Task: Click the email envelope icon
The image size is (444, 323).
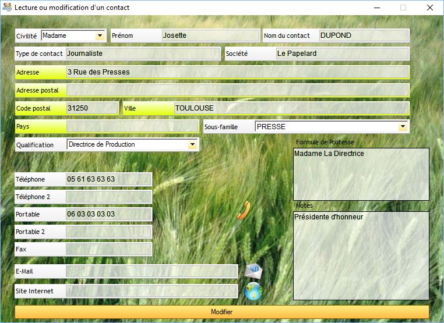Action: pyautogui.click(x=253, y=271)
